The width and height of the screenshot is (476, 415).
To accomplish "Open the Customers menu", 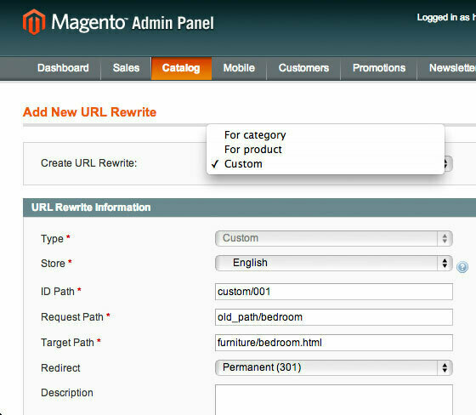I will [x=303, y=68].
